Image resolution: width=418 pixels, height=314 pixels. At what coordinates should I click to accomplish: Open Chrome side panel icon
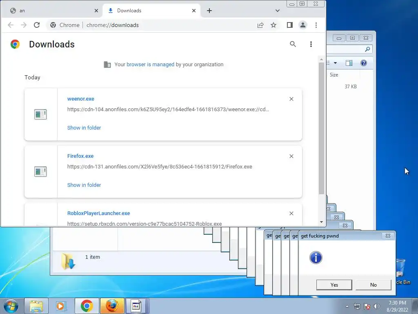click(290, 25)
